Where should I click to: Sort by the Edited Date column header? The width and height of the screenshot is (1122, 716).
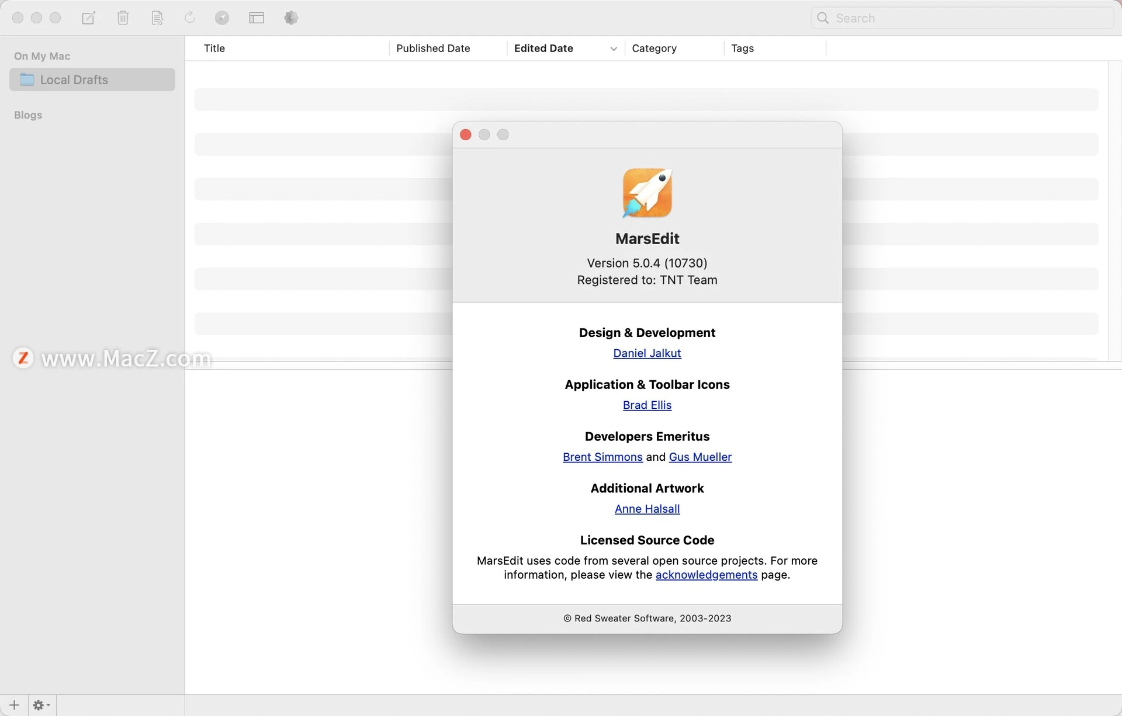[543, 48]
